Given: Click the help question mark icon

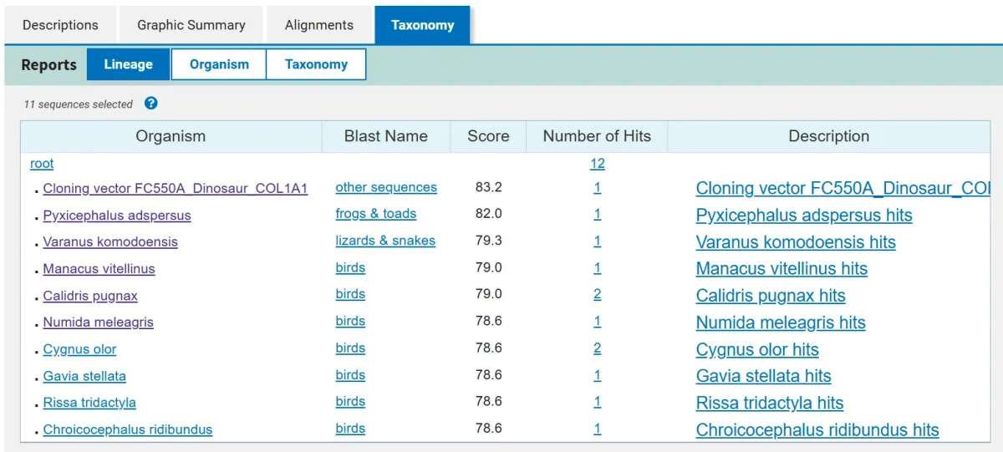Looking at the screenshot, I should click(x=151, y=104).
